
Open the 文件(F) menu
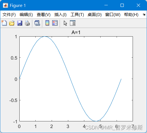tap(9, 15)
